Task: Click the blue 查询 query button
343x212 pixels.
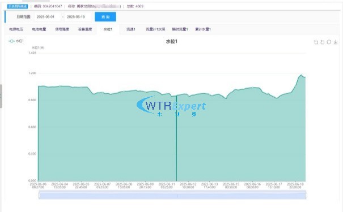Action: pos(105,17)
